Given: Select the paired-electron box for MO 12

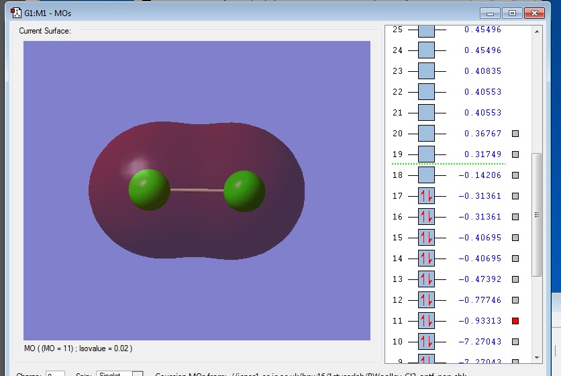Looking at the screenshot, I should 426,300.
